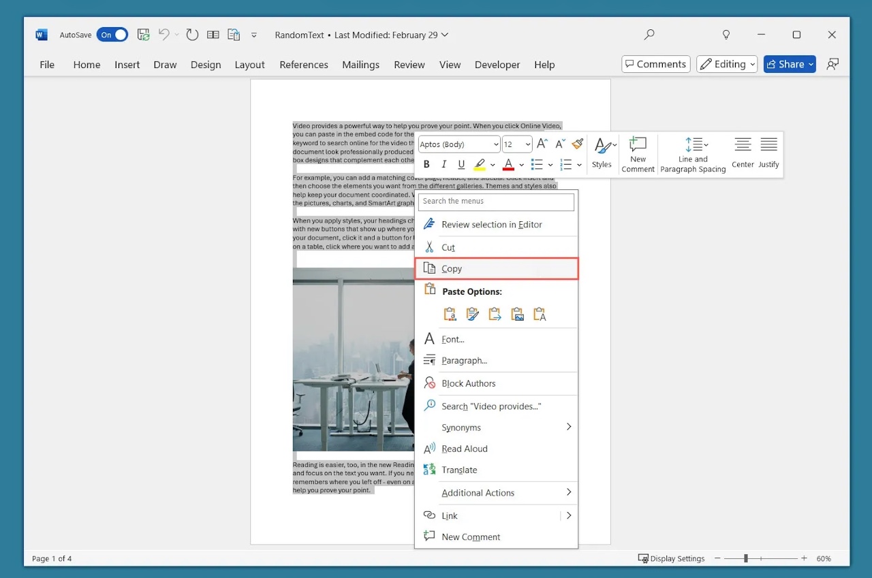Open the Comments button
The image size is (872, 578).
coord(656,64)
